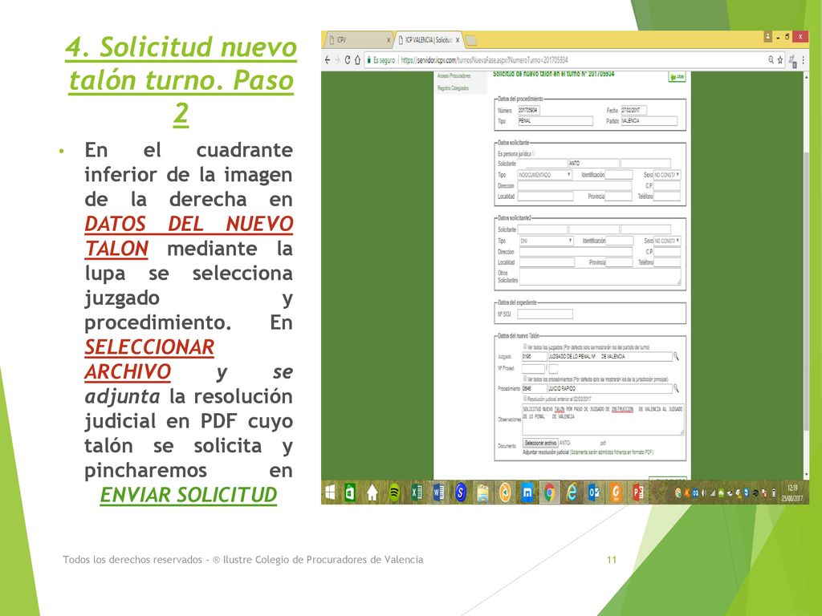Open Internet Explorer from the taskbar
822x616 pixels.
572,492
